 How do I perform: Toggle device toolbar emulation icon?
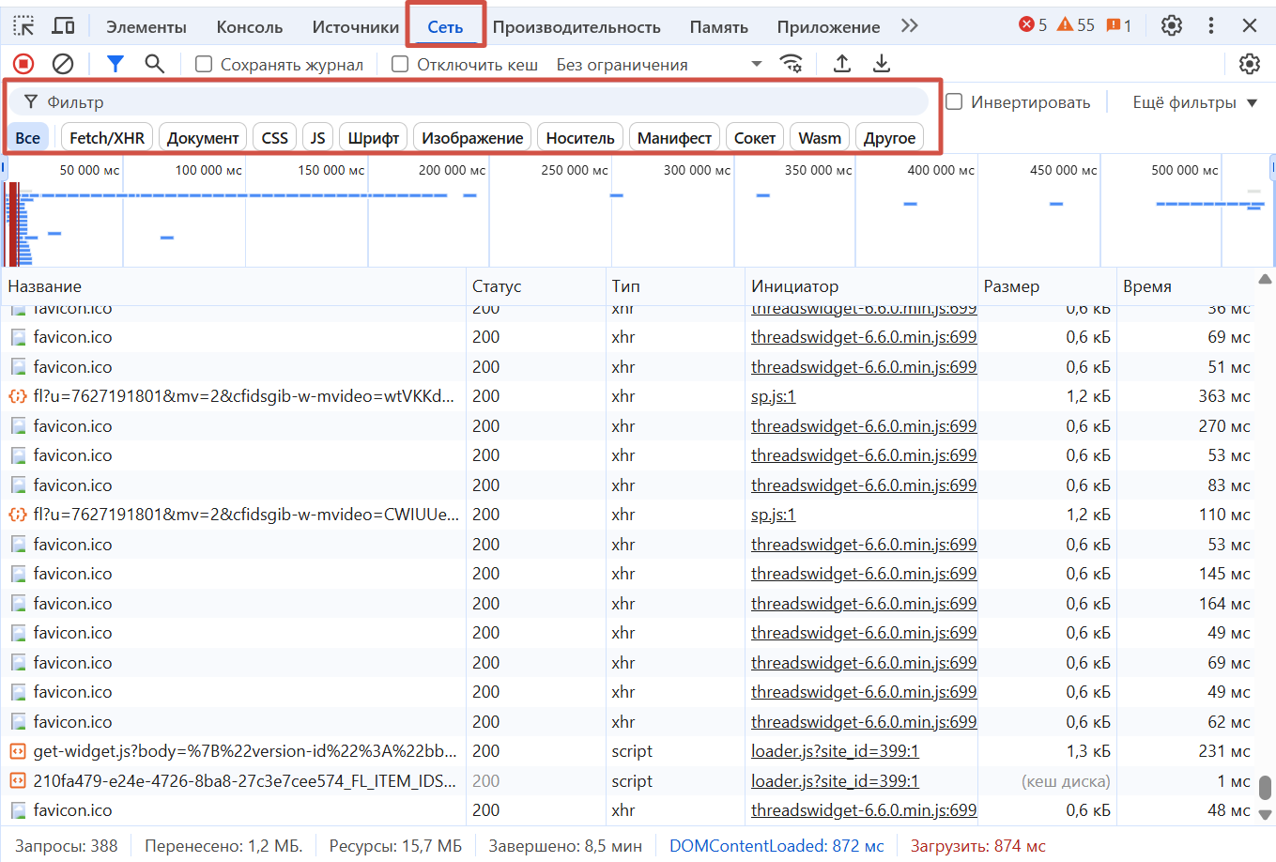pyautogui.click(x=63, y=26)
